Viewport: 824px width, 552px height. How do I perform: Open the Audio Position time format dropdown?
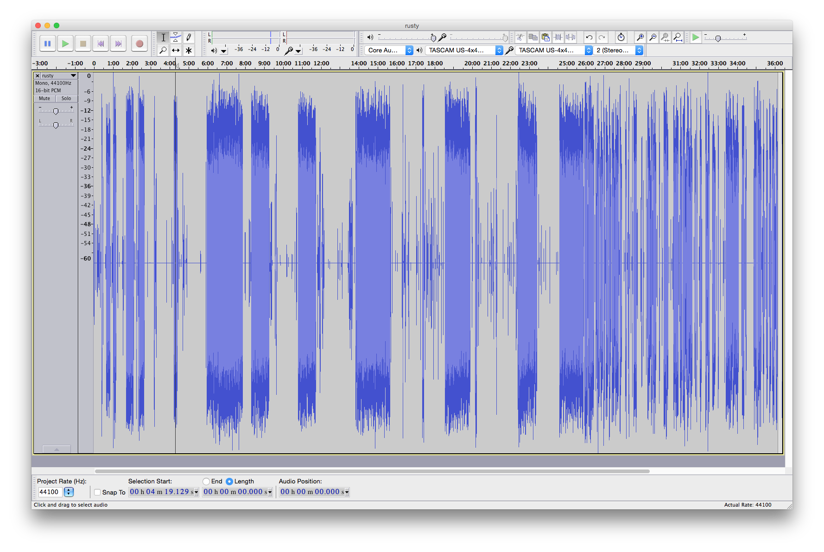coord(347,493)
